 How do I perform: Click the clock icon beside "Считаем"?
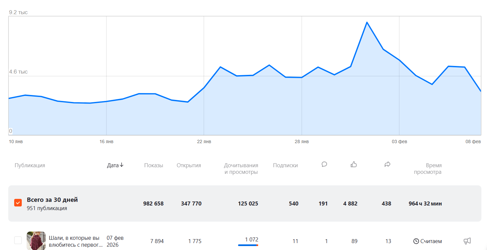(x=416, y=241)
